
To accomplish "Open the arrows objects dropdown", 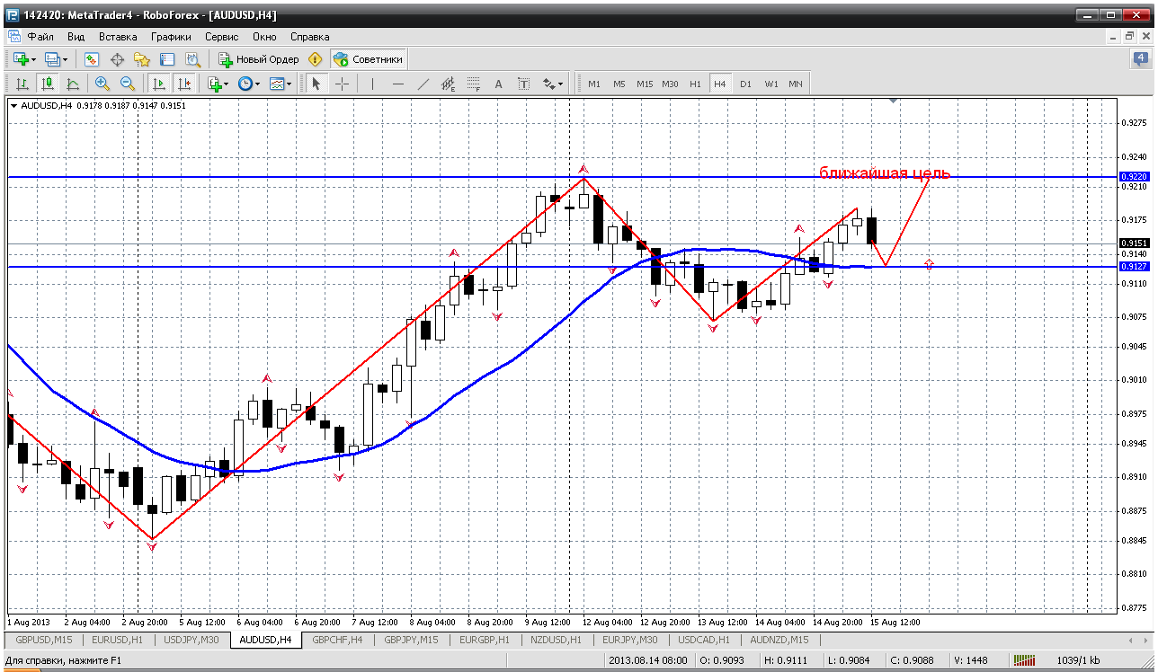I will pyautogui.click(x=553, y=84).
